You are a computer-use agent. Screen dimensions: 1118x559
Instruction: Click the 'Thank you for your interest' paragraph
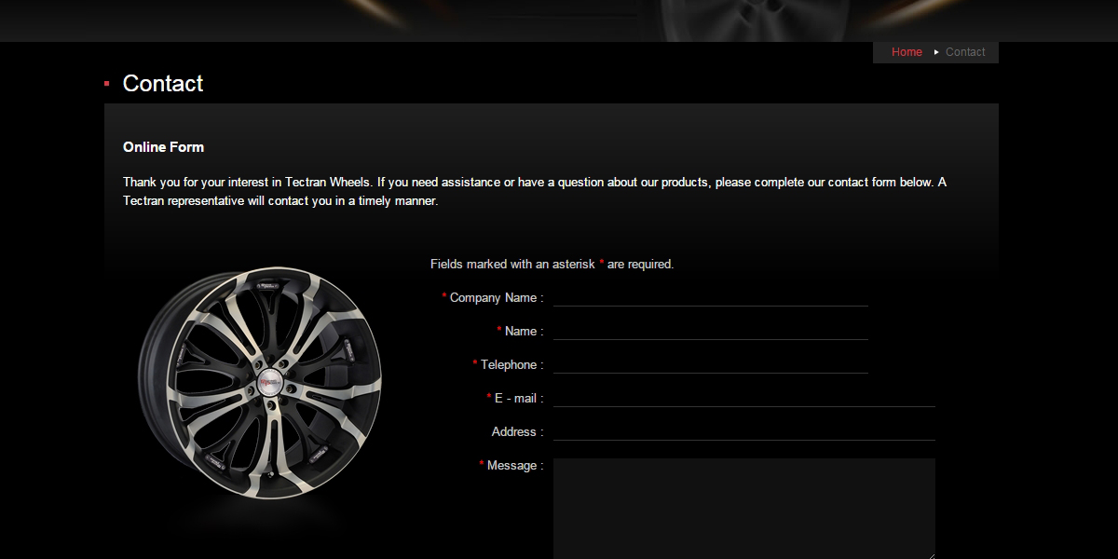coord(535,191)
